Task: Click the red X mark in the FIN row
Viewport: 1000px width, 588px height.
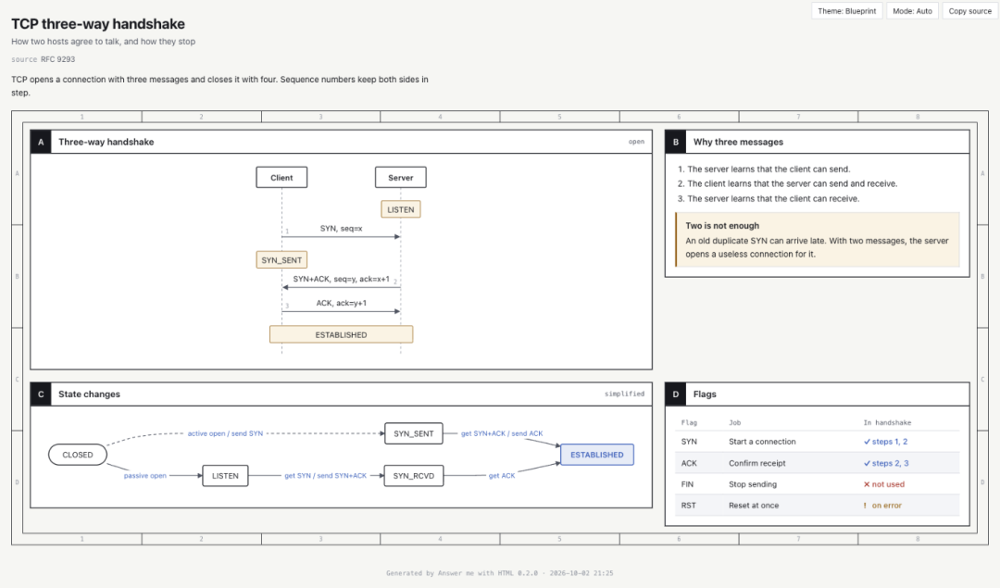Action: pyautogui.click(x=867, y=484)
